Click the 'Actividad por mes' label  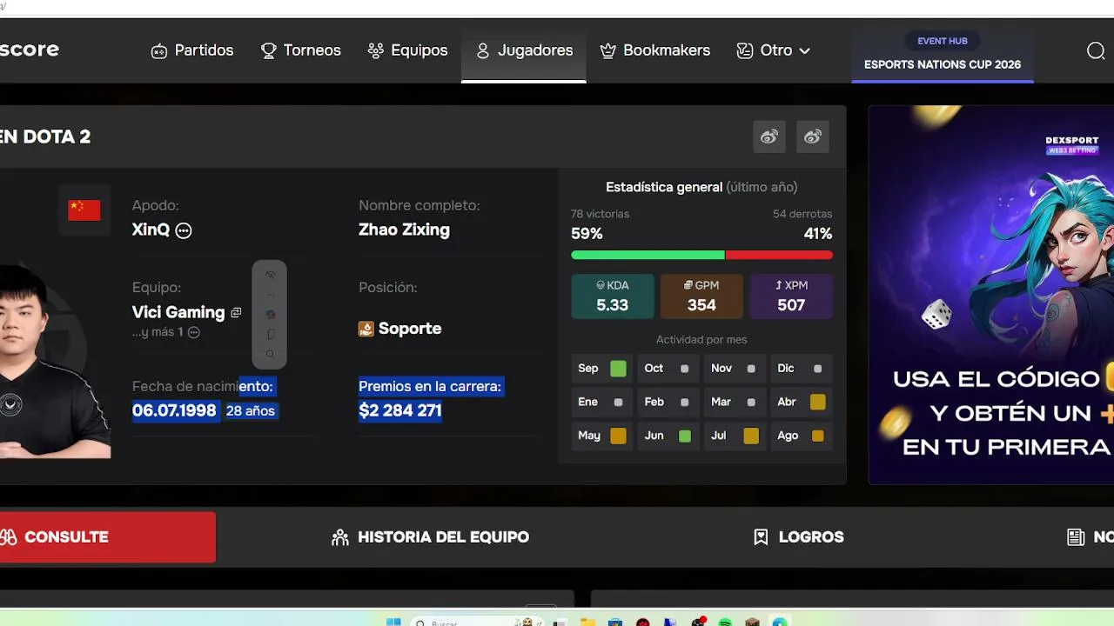point(701,340)
